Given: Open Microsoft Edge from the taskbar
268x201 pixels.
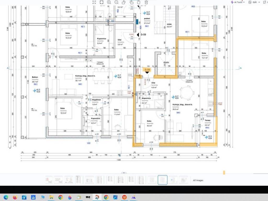Looking at the screenshot, I should click(x=6, y=197).
